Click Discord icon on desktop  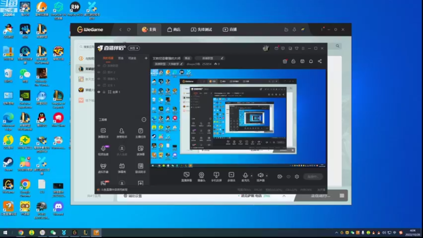pos(58,208)
